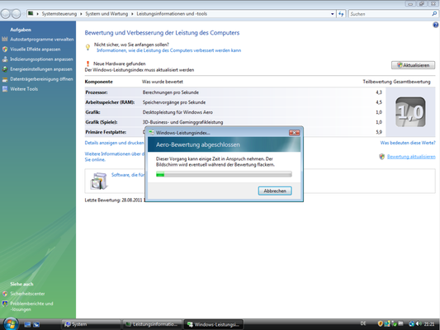This screenshot has height=330, width=440.
Task: Click the Autostartprogramme bar-chart icon
Action: point(5,40)
